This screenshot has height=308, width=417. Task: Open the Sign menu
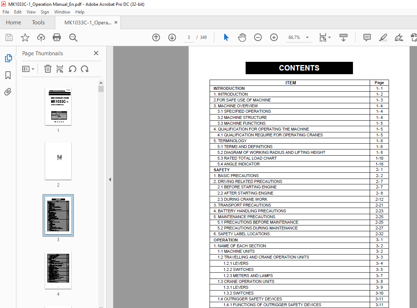coord(45,12)
